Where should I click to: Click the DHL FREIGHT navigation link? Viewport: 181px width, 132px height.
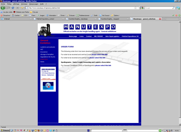[x=98, y=36]
